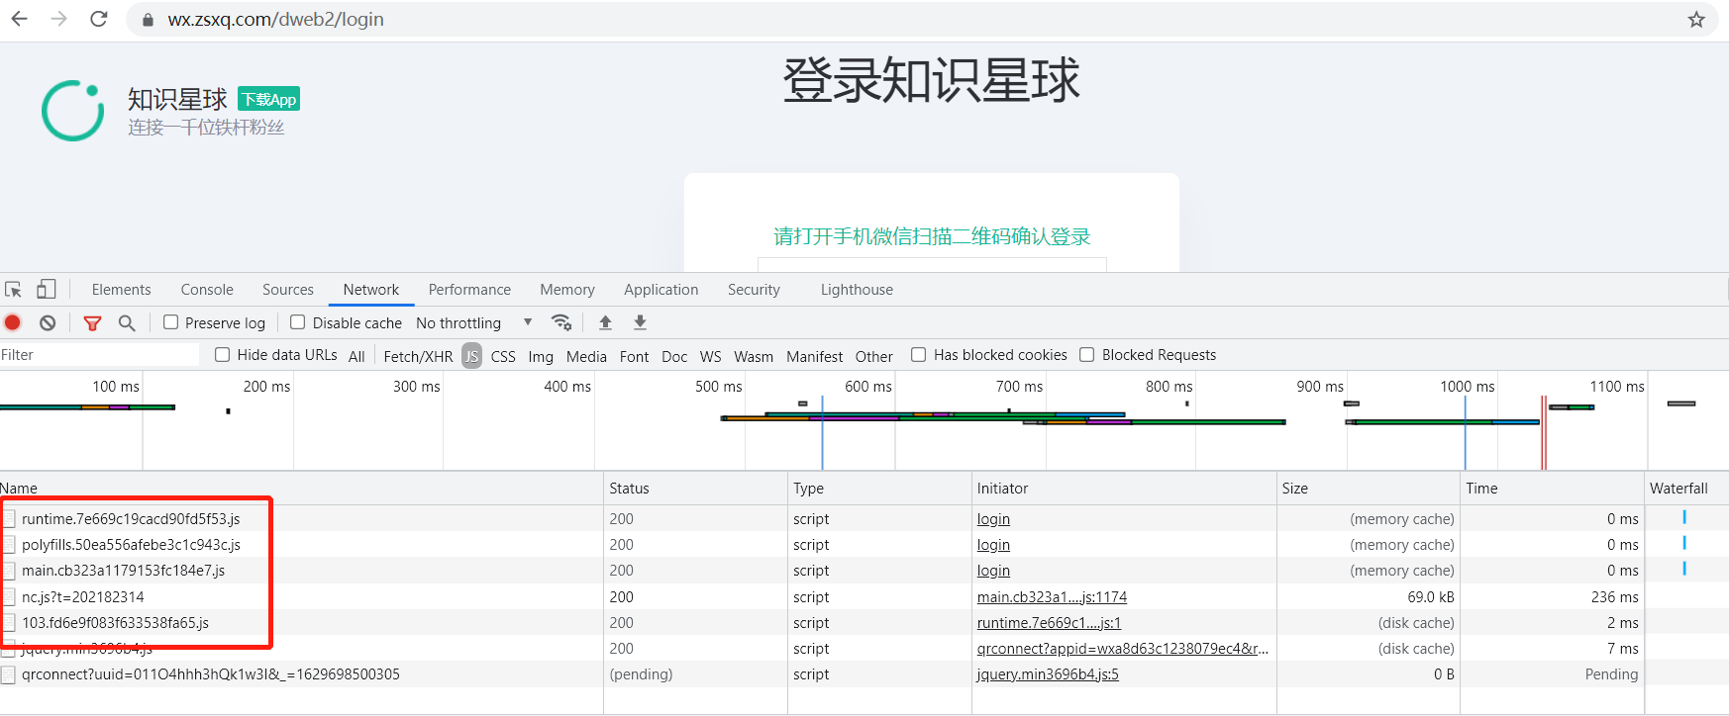
Task: Sort by Status column header
Action: (x=695, y=489)
